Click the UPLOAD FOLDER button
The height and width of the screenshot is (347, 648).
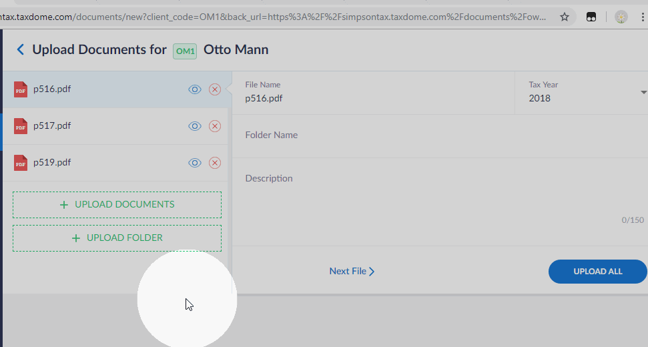[x=117, y=238]
